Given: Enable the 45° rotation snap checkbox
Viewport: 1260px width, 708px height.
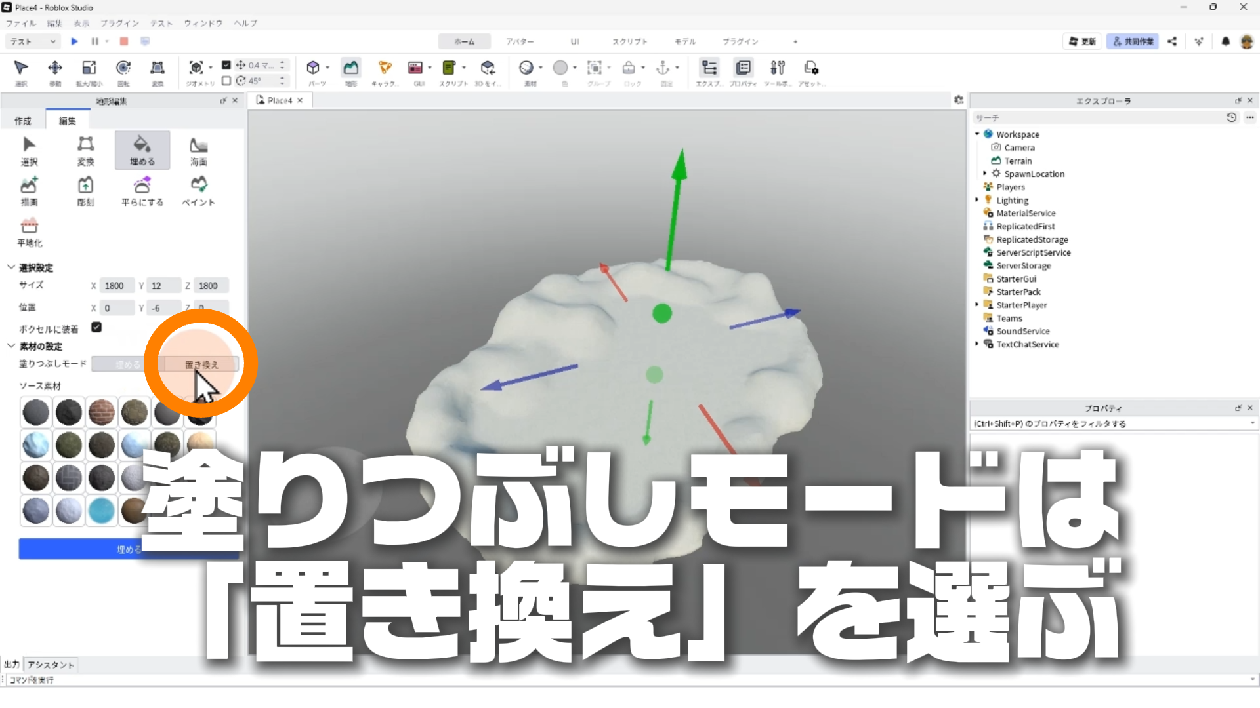Looking at the screenshot, I should 226,81.
